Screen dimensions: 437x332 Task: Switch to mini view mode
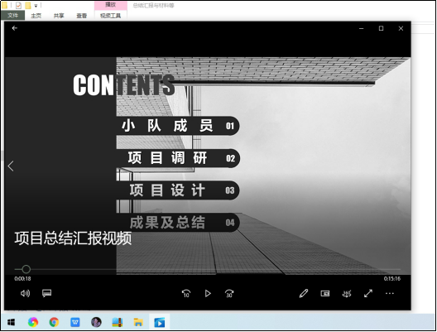pyautogui.click(x=325, y=293)
